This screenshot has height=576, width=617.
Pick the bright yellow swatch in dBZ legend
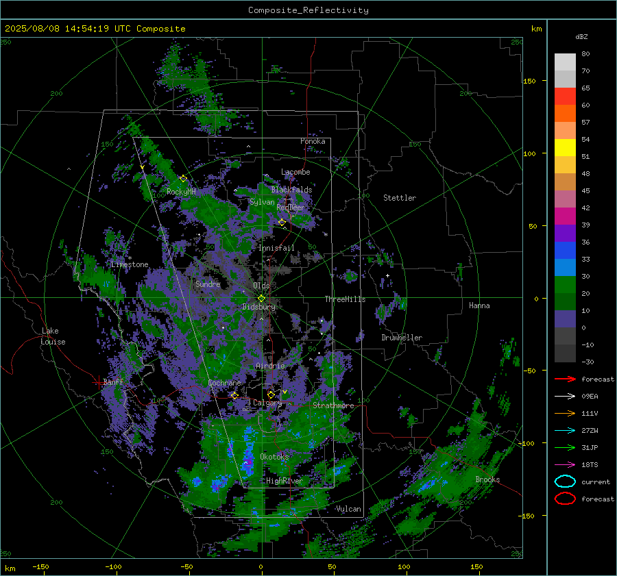pos(565,147)
